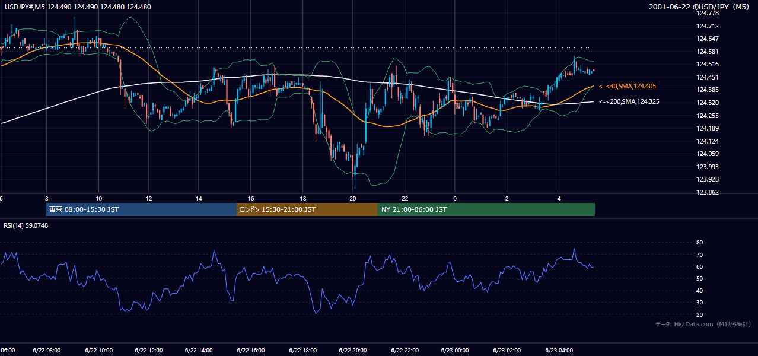758x356 pixels.
Task: Click the 6/22 20:00 time axis label
Action: click(x=353, y=351)
